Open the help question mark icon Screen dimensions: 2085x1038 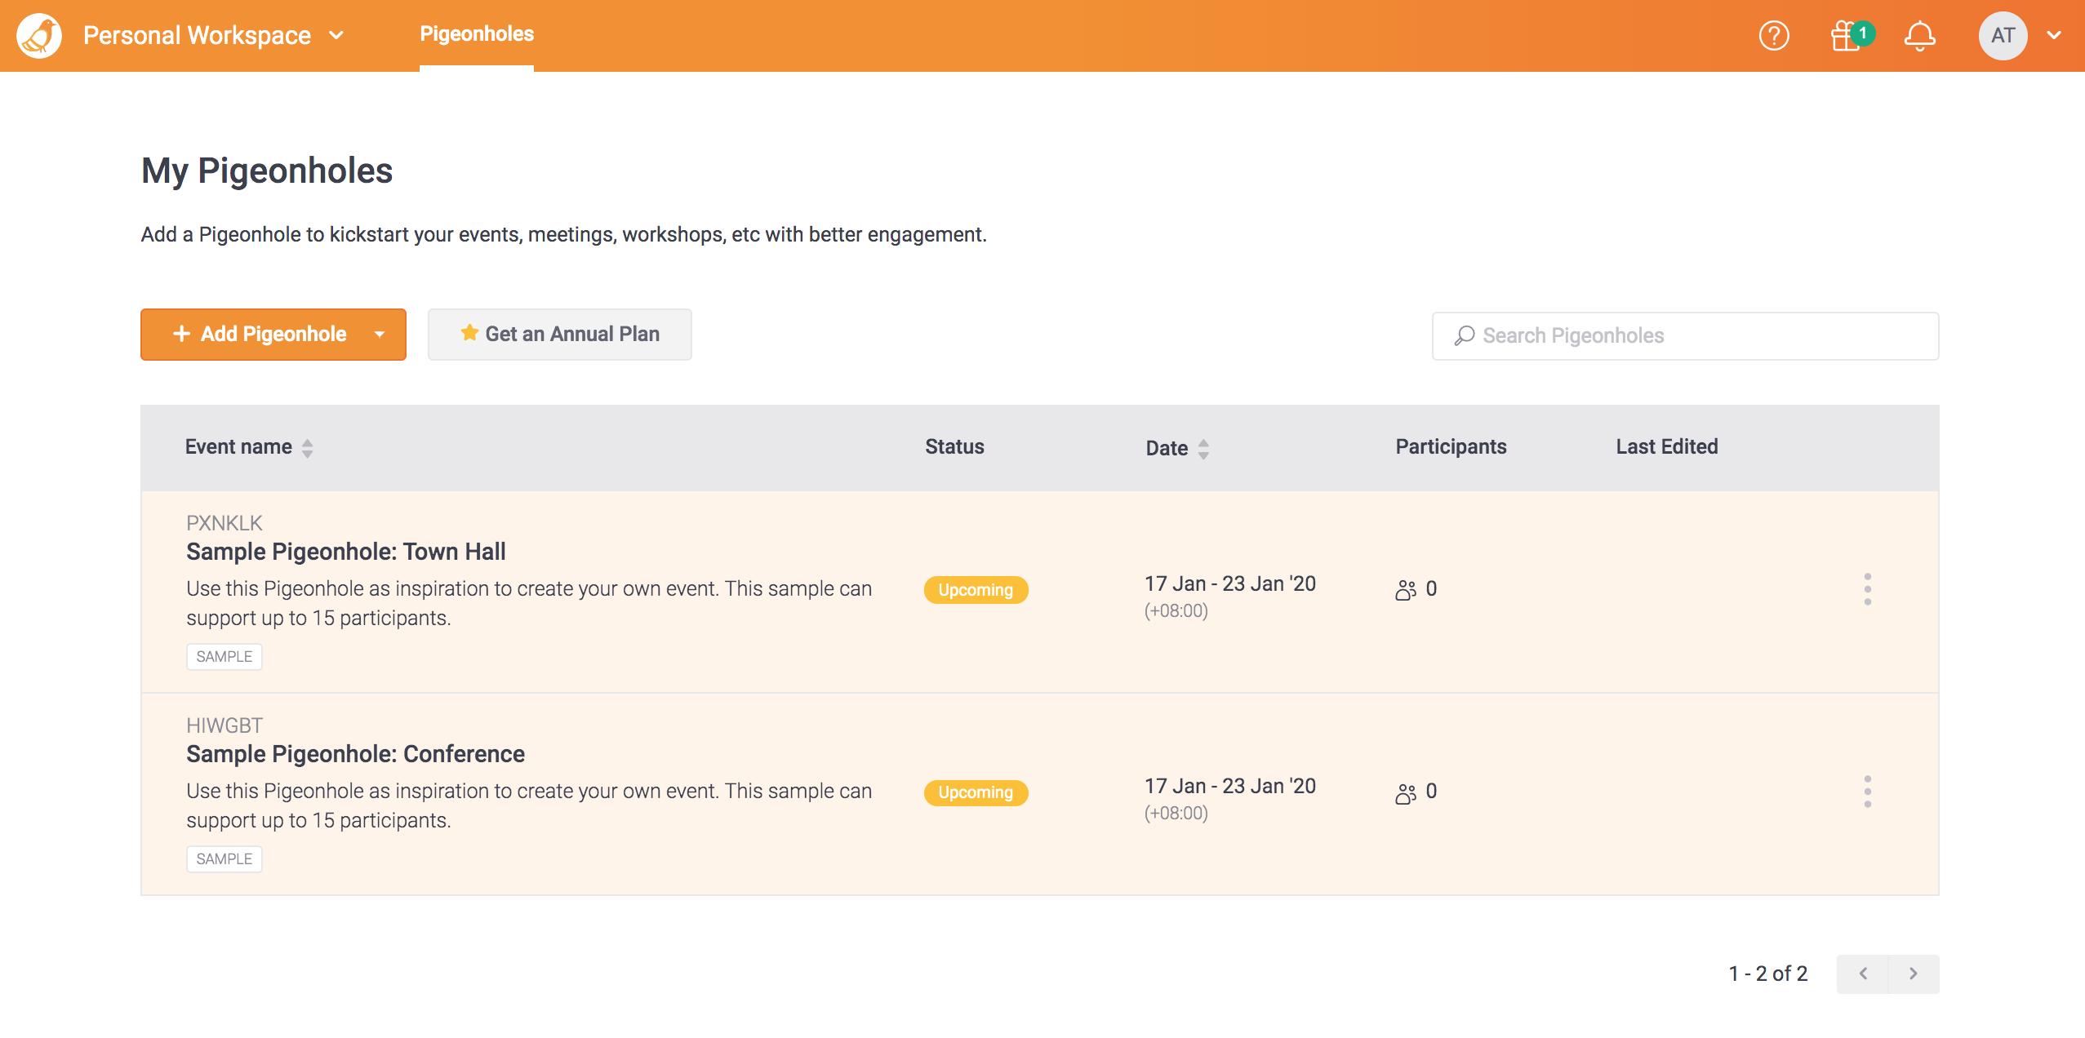1774,36
